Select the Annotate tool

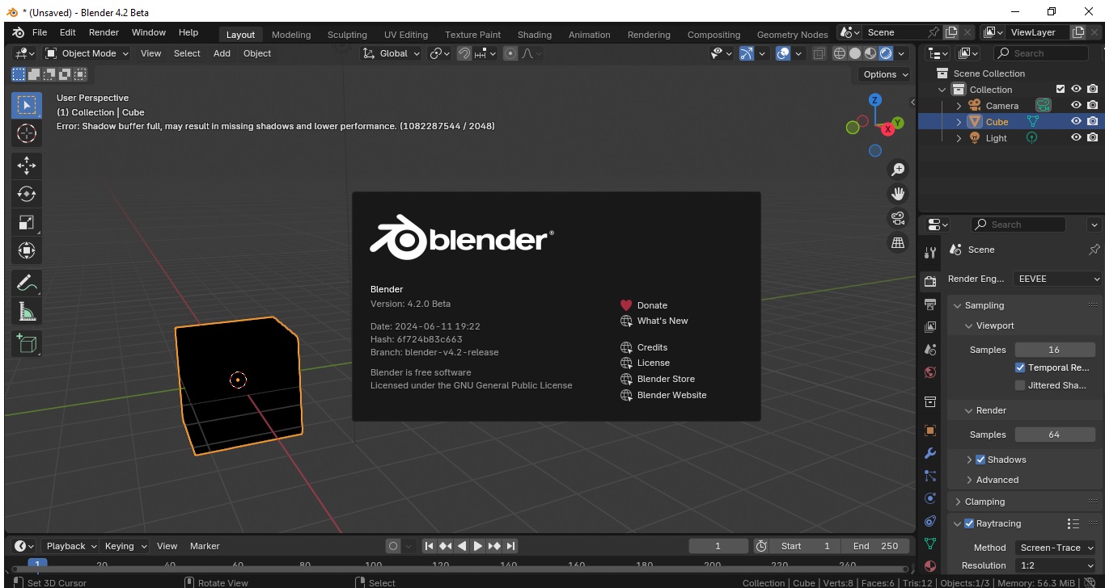tap(27, 283)
